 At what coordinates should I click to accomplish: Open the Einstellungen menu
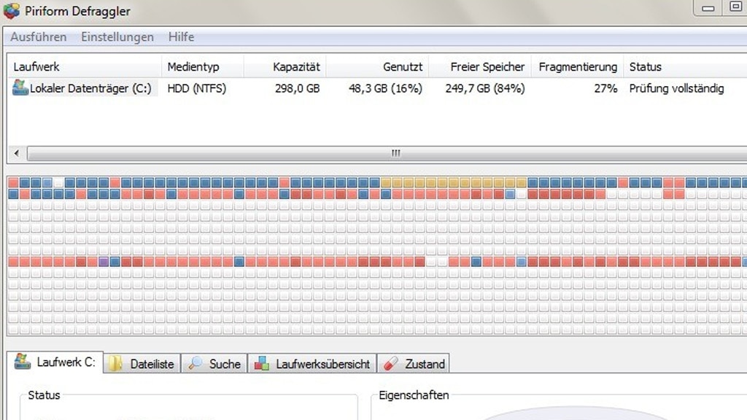[x=117, y=36]
